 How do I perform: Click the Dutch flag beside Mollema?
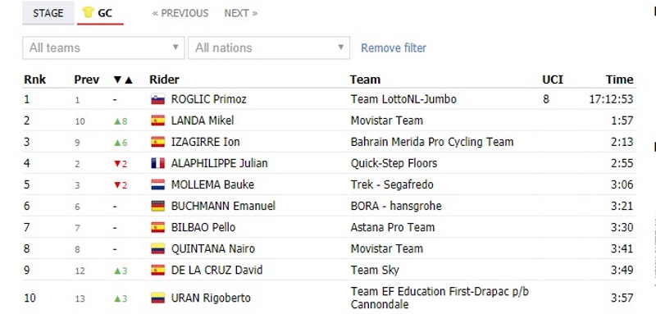tap(157, 184)
